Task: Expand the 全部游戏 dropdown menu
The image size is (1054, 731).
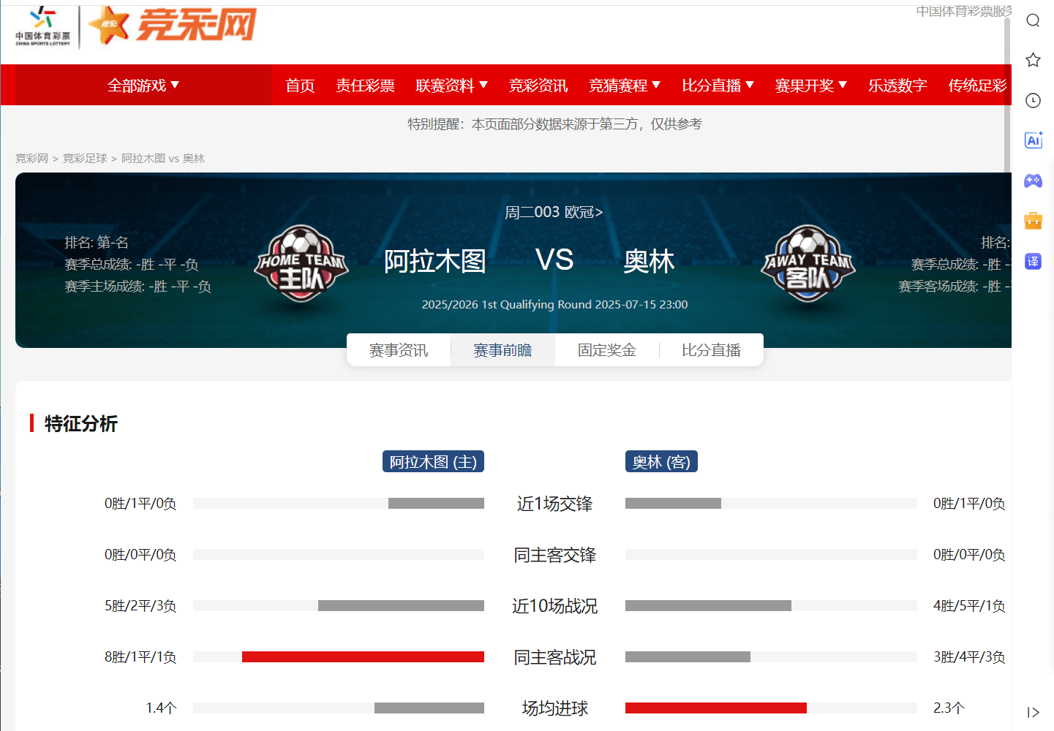Action: pyautogui.click(x=143, y=86)
